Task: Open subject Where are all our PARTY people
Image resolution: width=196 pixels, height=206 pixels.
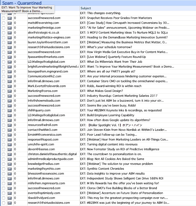Action: point(108,71)
